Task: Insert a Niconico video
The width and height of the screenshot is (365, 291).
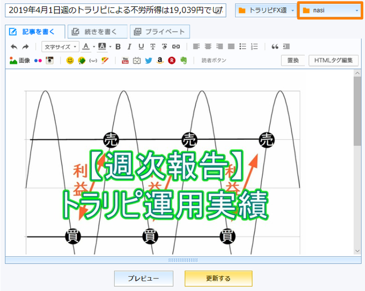Action: point(137,60)
